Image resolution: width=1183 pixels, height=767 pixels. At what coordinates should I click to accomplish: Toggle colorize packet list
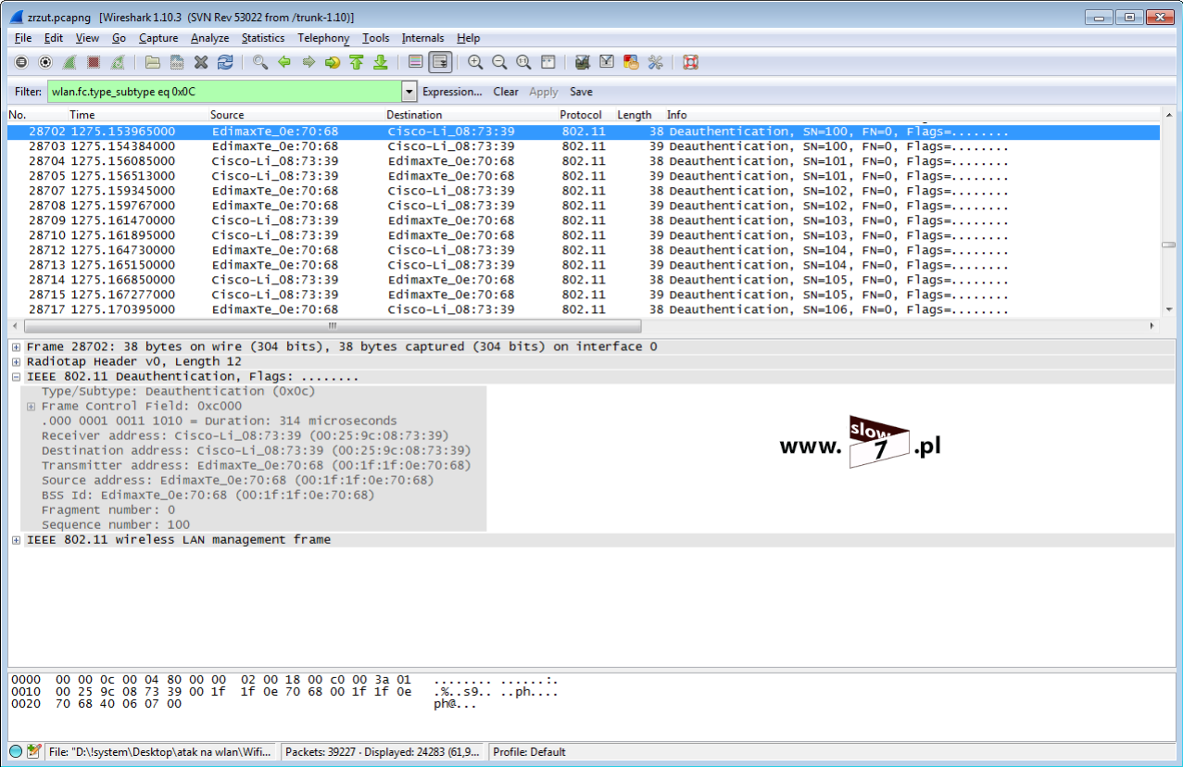[416, 62]
